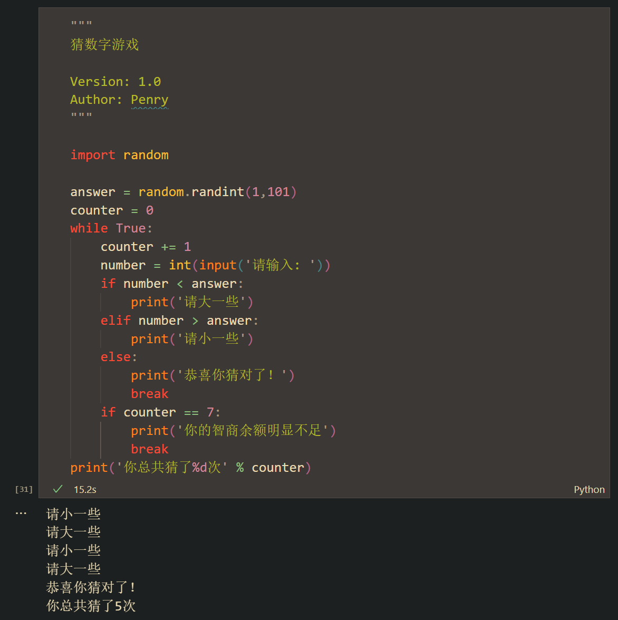618x620 pixels.
Task: Place cursor on the while True line
Action: coord(111,228)
